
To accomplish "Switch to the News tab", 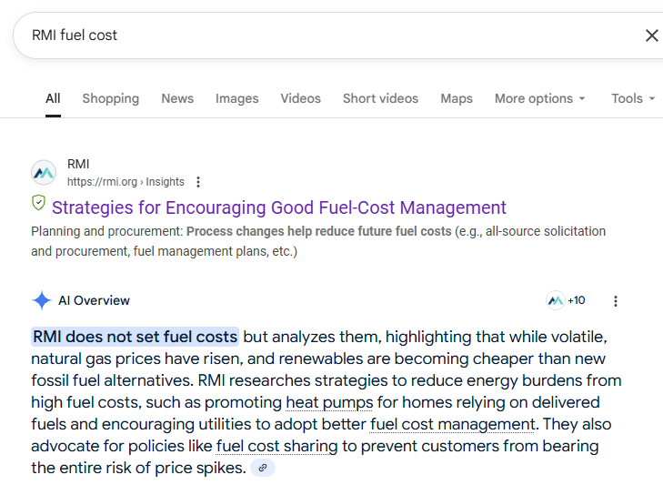I will pos(177,98).
